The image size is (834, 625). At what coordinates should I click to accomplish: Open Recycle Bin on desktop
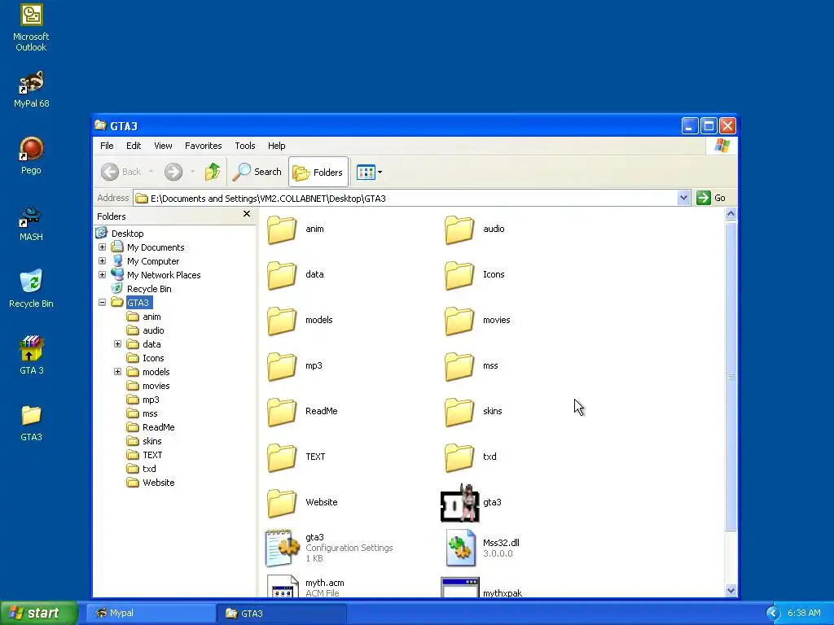[x=31, y=289]
